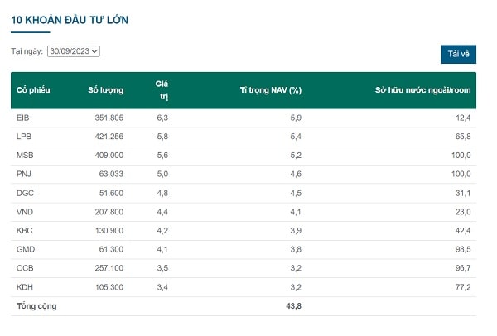
Task: Click the Tải về download button
Action: (x=458, y=54)
